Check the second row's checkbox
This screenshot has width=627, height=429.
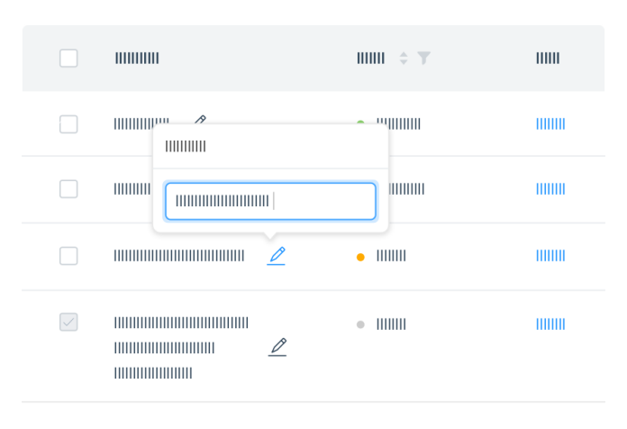[x=68, y=189]
